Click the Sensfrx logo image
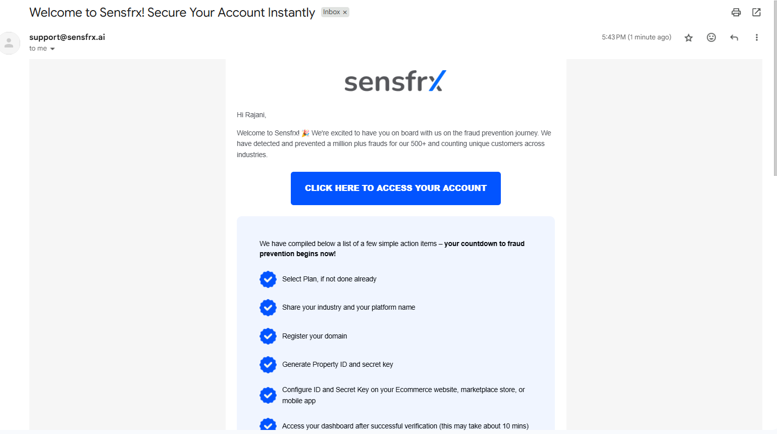The image size is (777, 434). [x=395, y=81]
